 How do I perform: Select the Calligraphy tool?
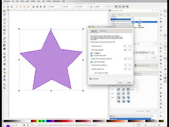(x=4, y=45)
